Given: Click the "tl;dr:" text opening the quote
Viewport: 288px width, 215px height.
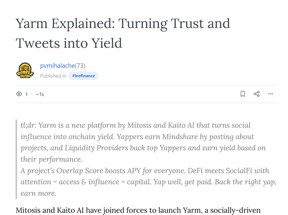Looking at the screenshot, I should tap(28, 125).
